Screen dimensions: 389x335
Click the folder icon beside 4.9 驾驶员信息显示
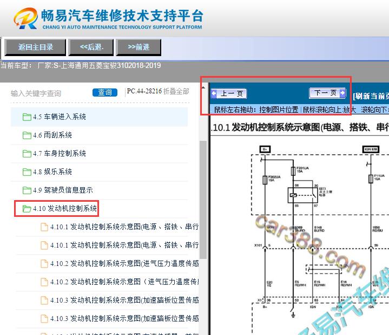point(27,190)
